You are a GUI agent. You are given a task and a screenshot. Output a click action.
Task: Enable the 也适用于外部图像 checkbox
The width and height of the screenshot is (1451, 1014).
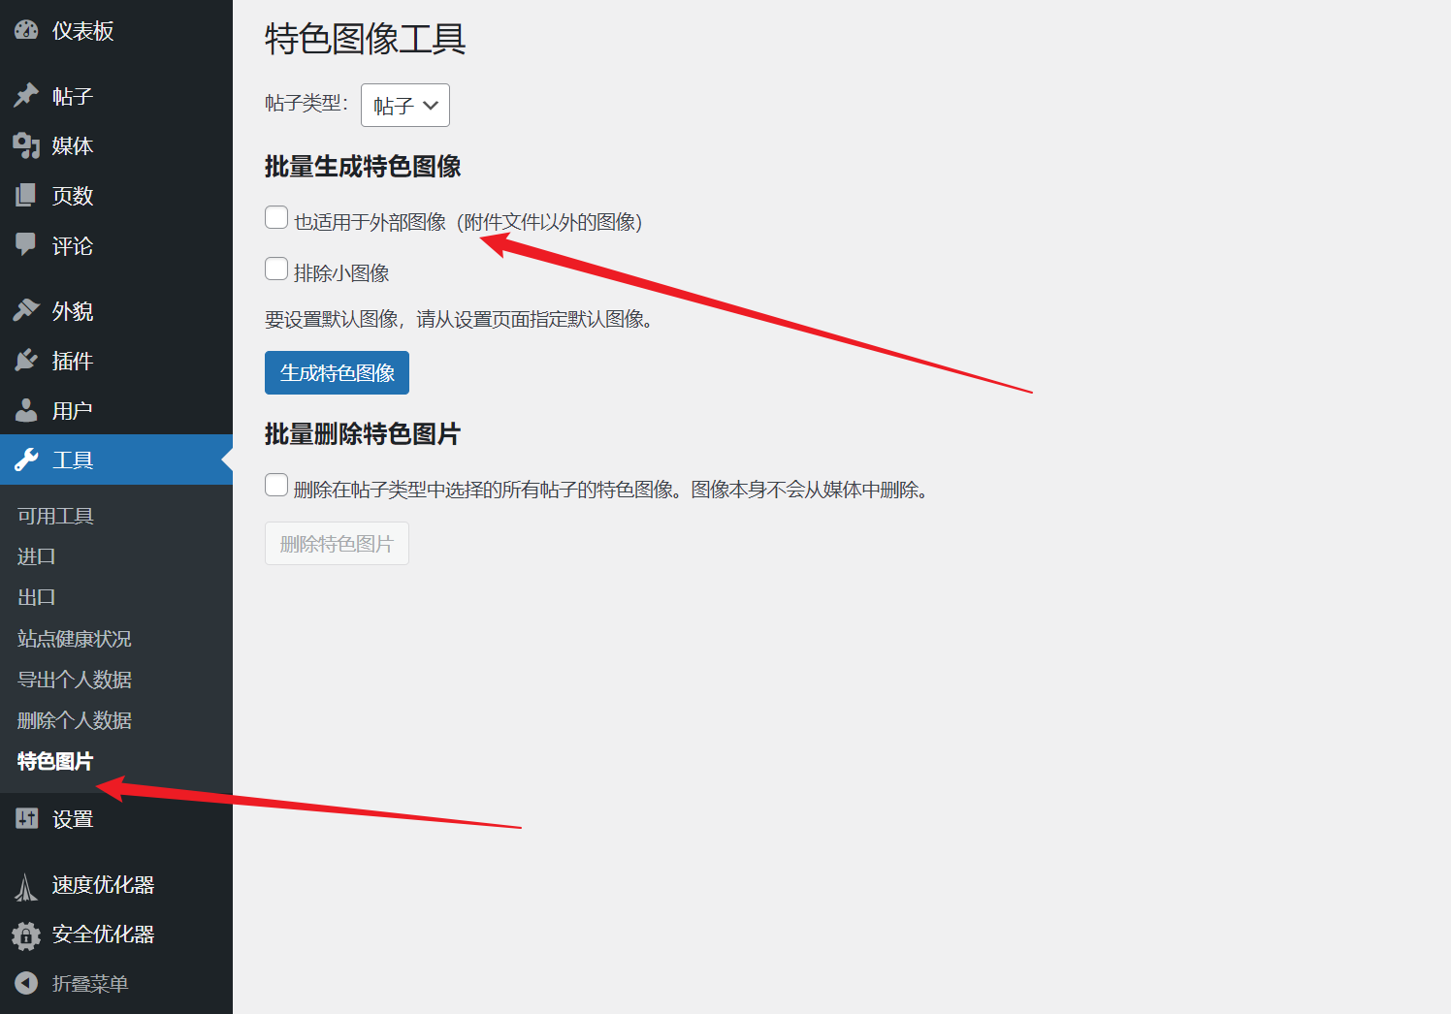coord(276,218)
